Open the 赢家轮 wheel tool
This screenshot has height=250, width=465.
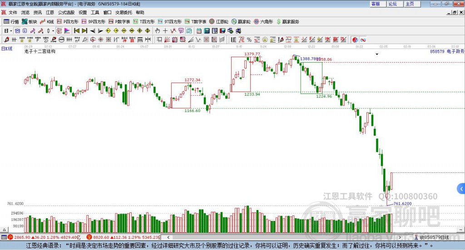(x=241, y=22)
